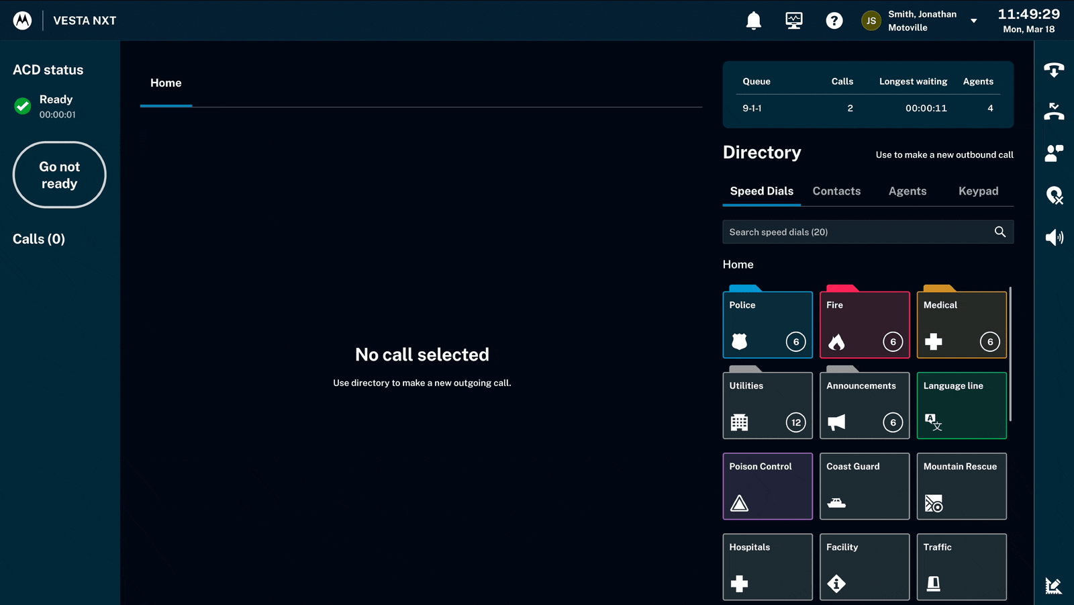This screenshot has width=1074, height=605.
Task: Switch to the Keypad tab
Action: pos(978,191)
